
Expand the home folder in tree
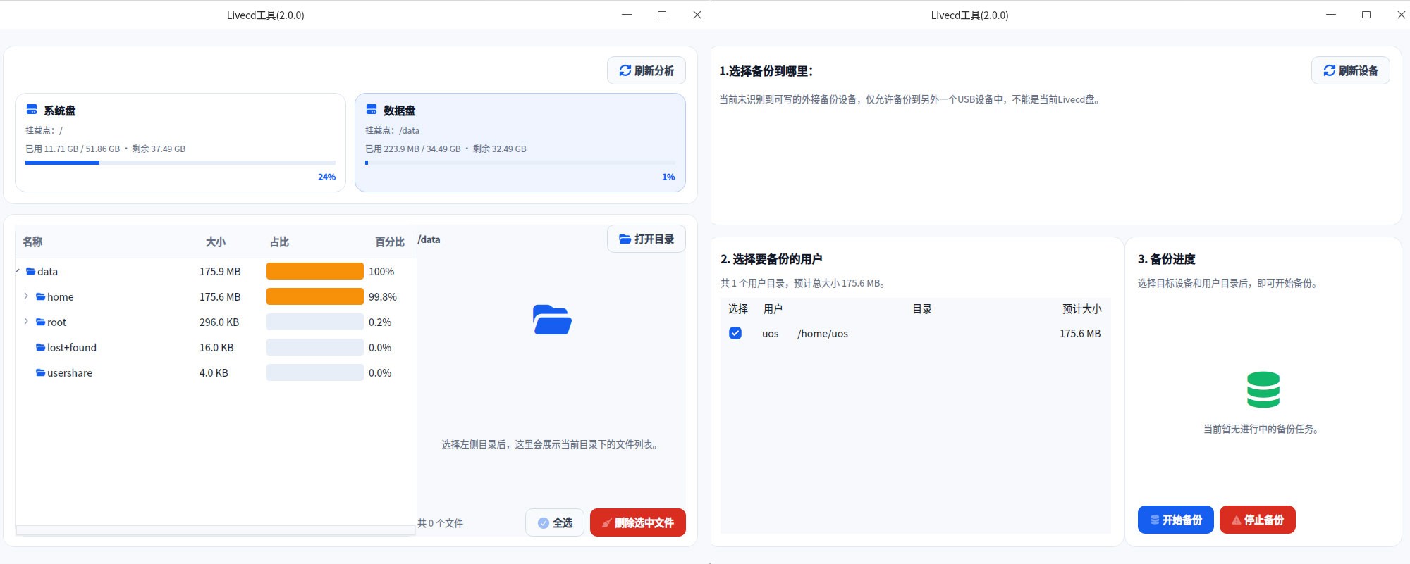point(26,296)
